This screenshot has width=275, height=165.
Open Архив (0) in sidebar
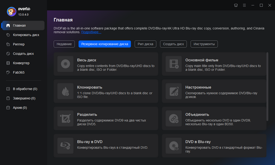(20, 108)
